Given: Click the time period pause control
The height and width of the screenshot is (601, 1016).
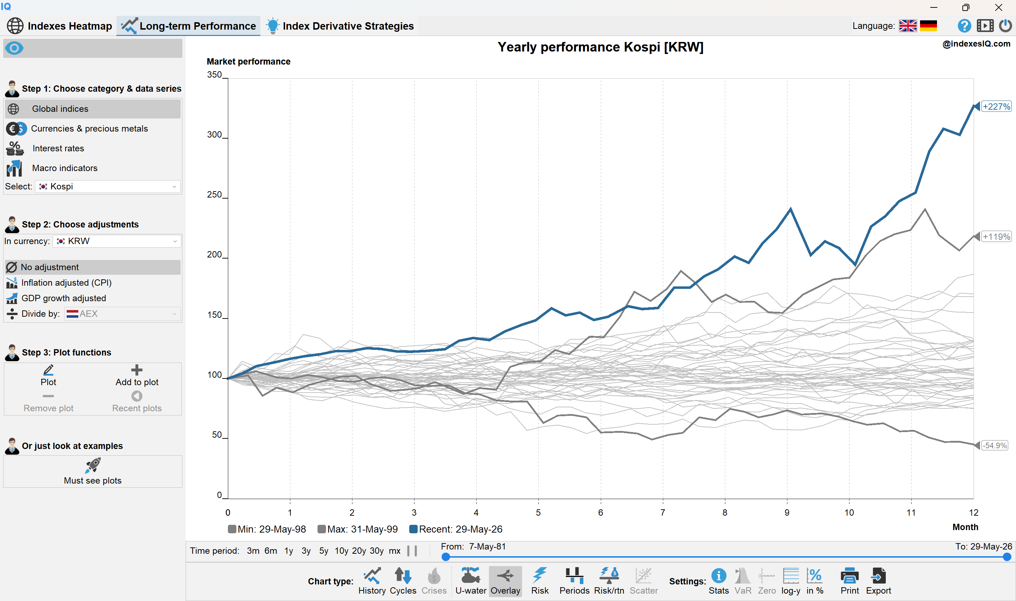Looking at the screenshot, I should click(x=412, y=551).
